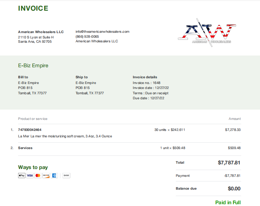Screen dimensions: 260x206
Task: Click the Paid in Full status
Action: (x=228, y=202)
